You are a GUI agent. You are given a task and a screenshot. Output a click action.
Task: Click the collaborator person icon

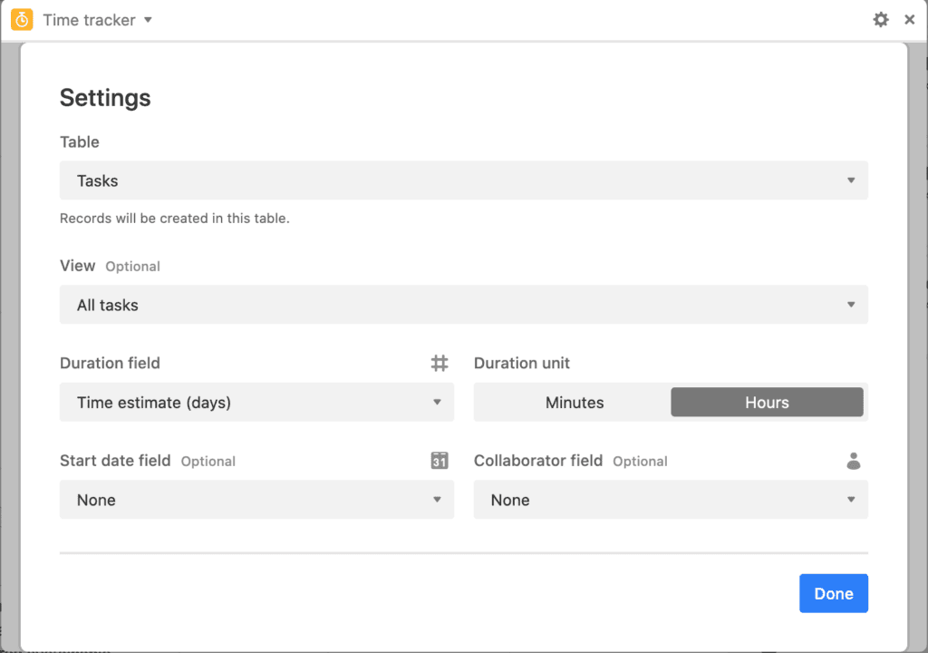(x=853, y=461)
